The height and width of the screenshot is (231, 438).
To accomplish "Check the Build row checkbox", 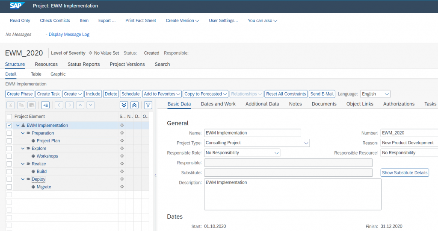I will pos(9,172).
